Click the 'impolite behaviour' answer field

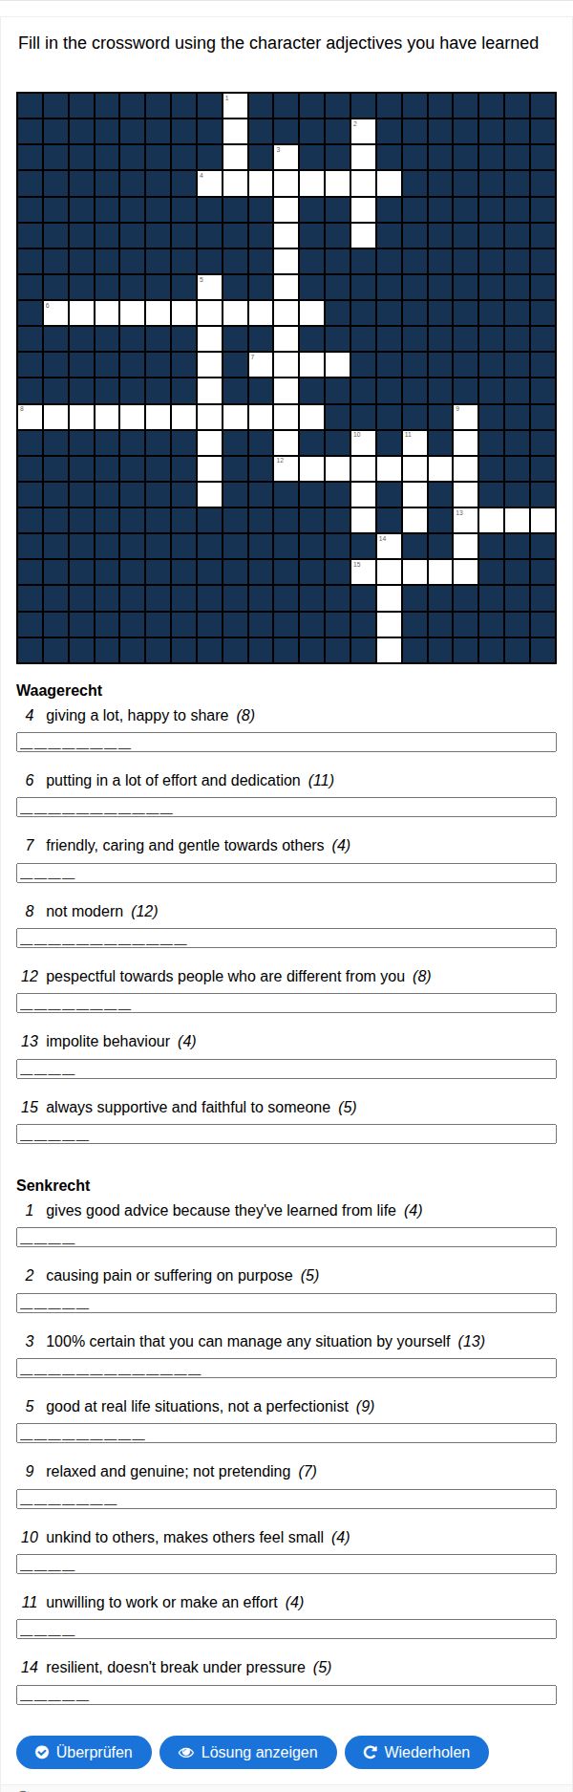(x=286, y=1069)
